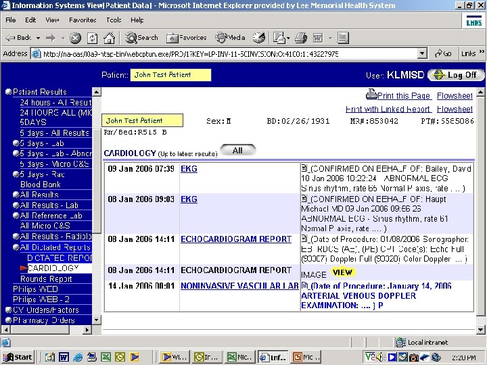487x365 pixels.
Task: Click the All button next to CARDIOLOGY
Action: [x=237, y=151]
